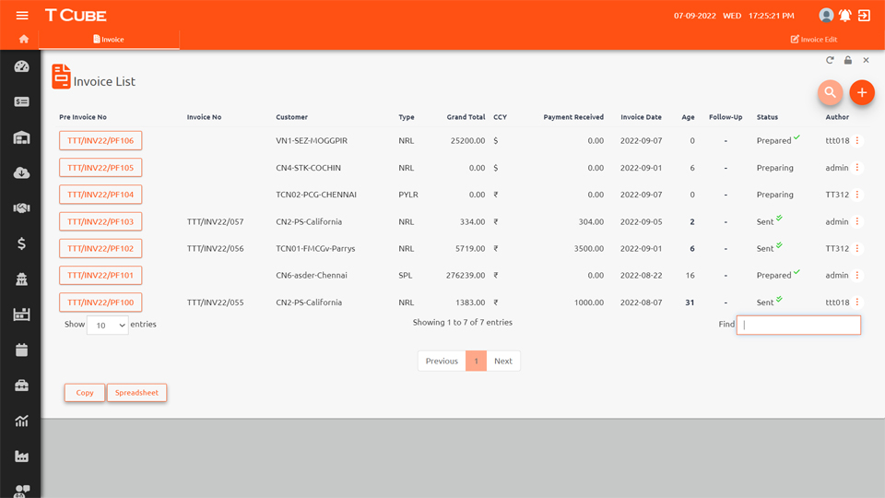Open the calendar icon in sidebar
This screenshot has height=498, width=885.
(x=21, y=350)
